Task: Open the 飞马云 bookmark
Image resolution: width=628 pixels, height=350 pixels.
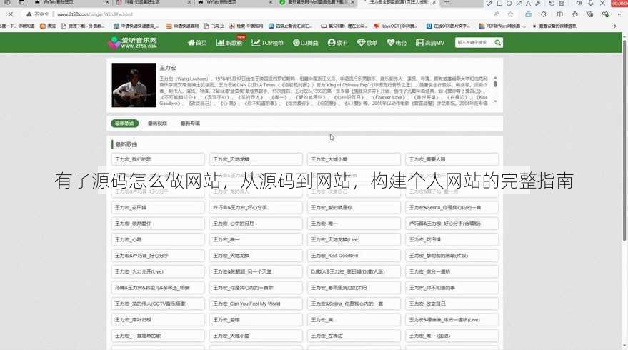Action: (214, 26)
